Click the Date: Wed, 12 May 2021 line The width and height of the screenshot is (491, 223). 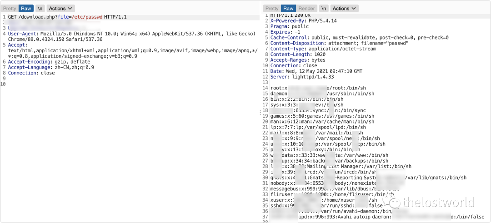(x=316, y=71)
